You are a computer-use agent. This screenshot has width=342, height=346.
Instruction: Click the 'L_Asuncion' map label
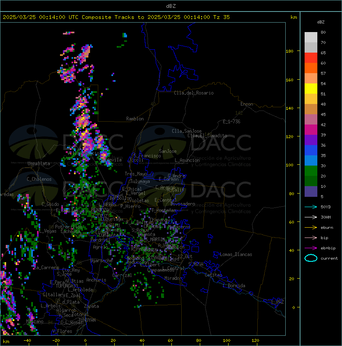coord(187,160)
